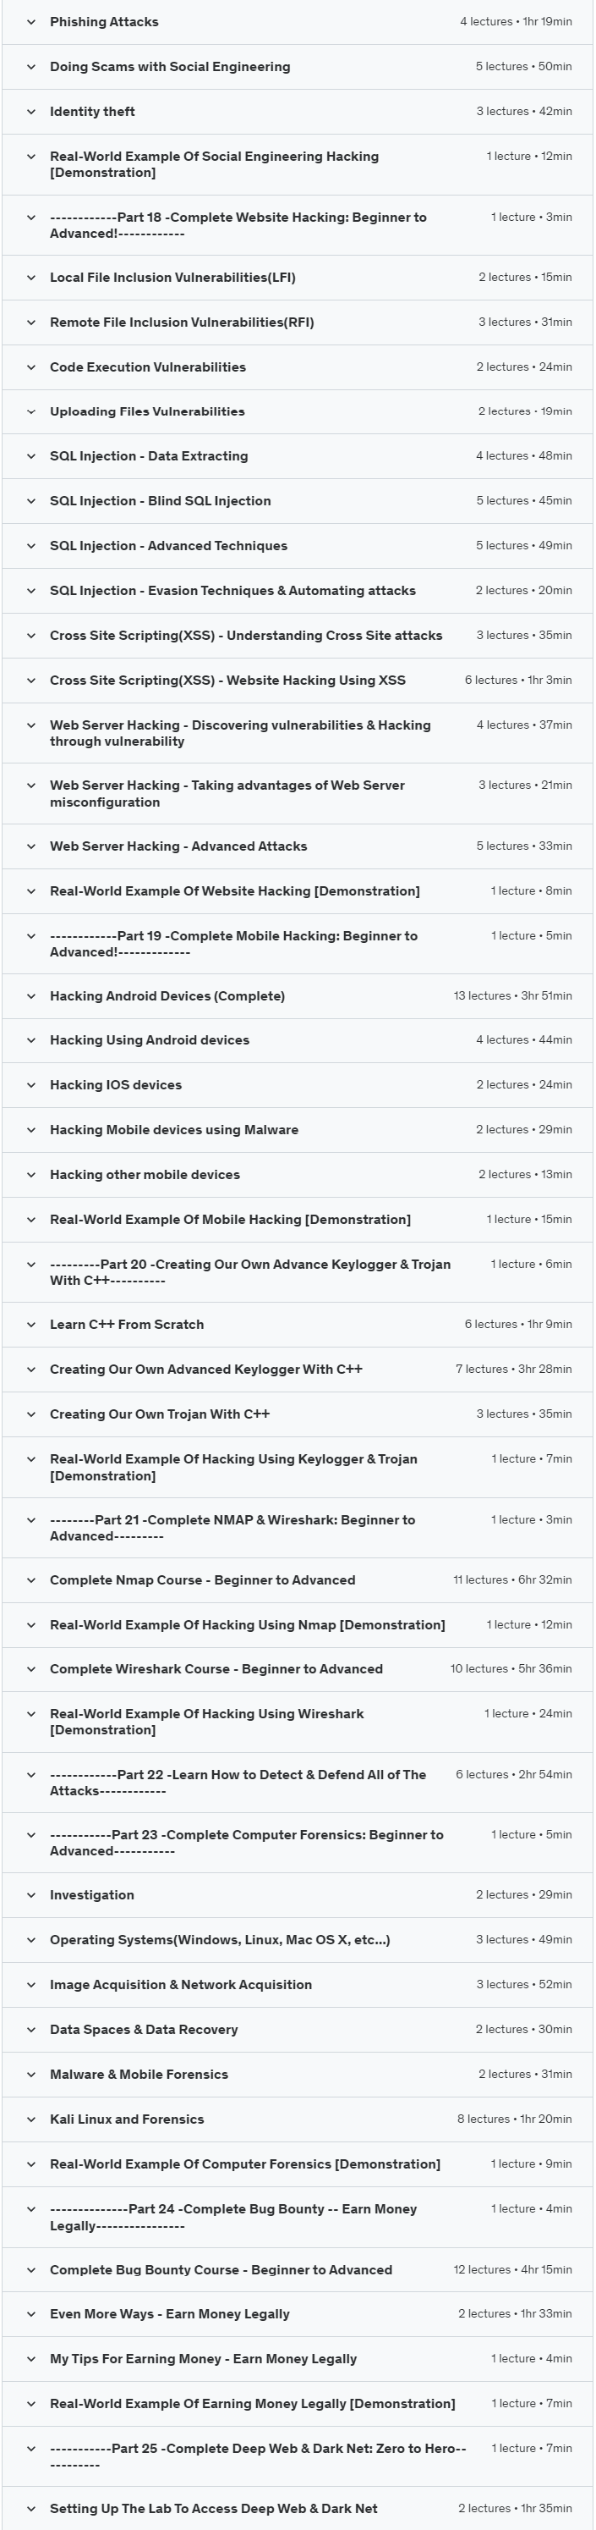Screen dimensions: 596x2530
Task: Open Even More Ways - Earn Money Legally
Action: pyautogui.click(x=170, y=2314)
